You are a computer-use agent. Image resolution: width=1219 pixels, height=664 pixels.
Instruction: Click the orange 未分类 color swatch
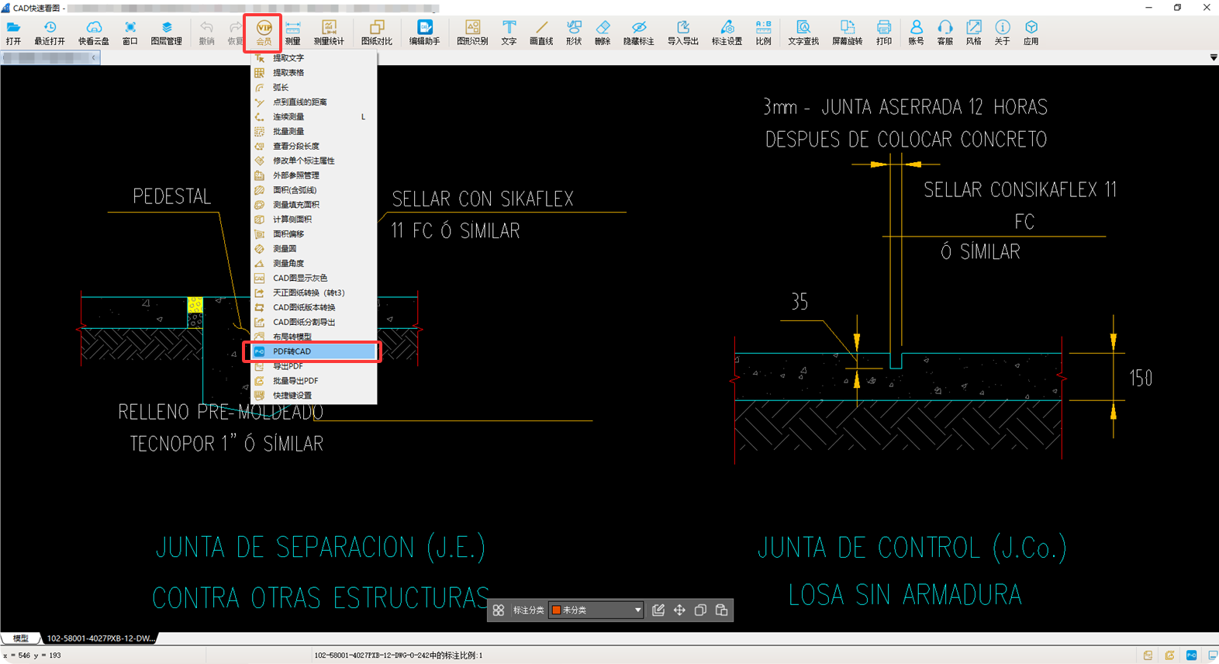(556, 610)
